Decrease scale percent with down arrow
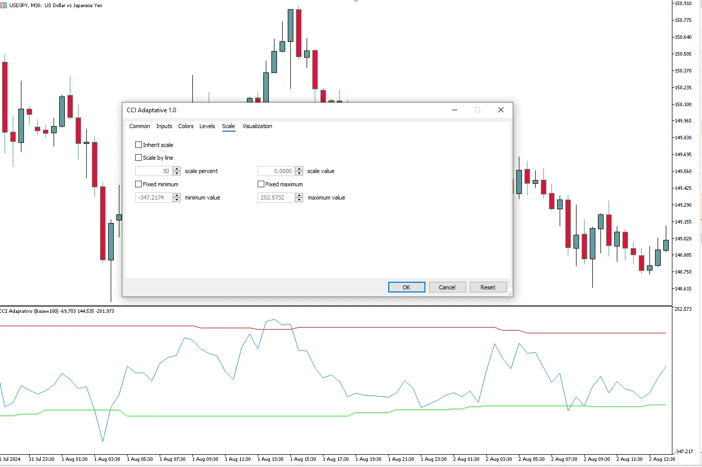 (177, 174)
